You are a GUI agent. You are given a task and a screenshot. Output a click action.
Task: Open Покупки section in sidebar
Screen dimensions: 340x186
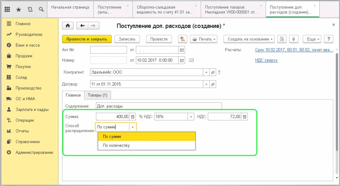23,67
